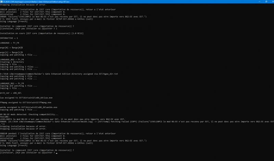Viewport: 274px width, 161px height.
Task: Click the 'argv[0] = %argv[0]%' line
Action: click(11, 48)
